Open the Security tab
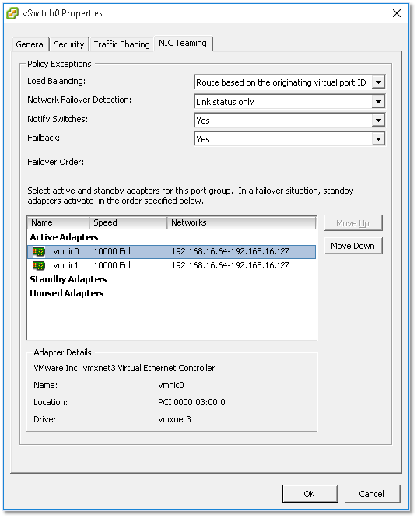This screenshot has width=417, height=518. click(x=69, y=44)
